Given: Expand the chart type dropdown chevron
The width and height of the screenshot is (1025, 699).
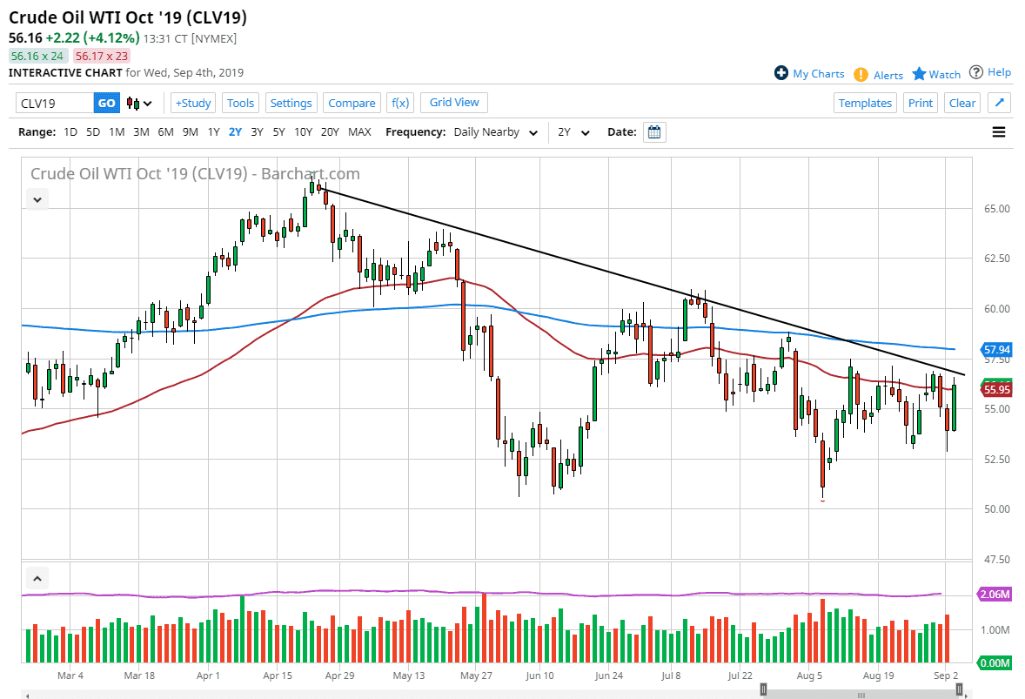Looking at the screenshot, I should point(147,103).
